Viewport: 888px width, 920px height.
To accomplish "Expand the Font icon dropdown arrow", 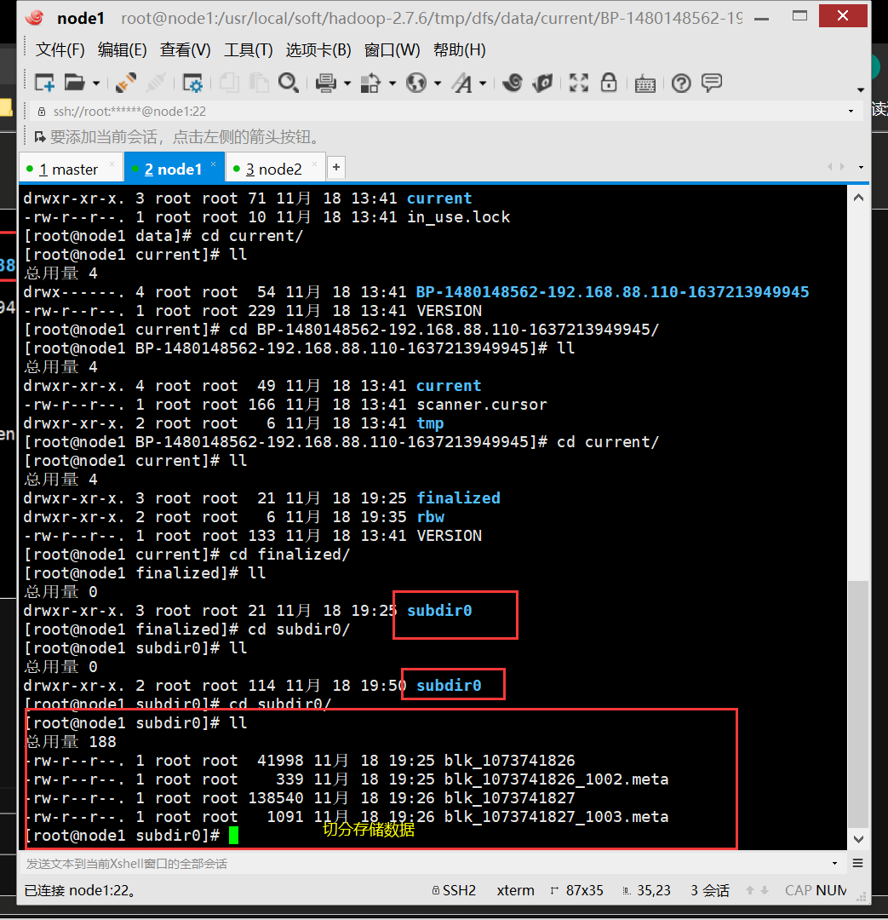I will [483, 83].
